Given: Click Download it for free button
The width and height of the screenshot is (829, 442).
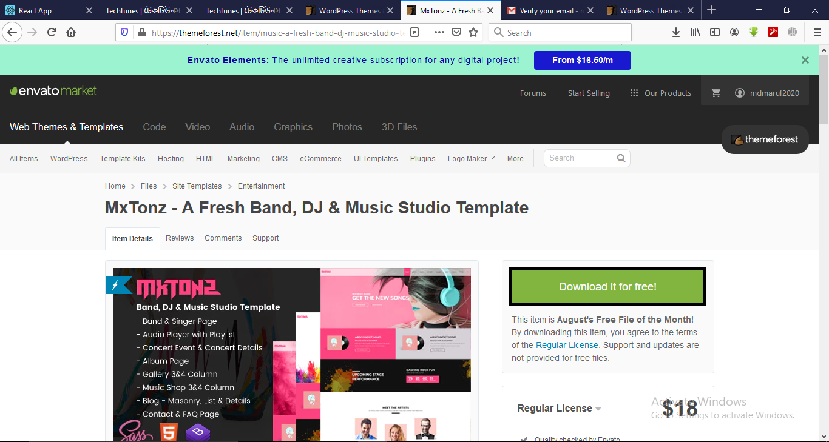Looking at the screenshot, I should pos(607,287).
